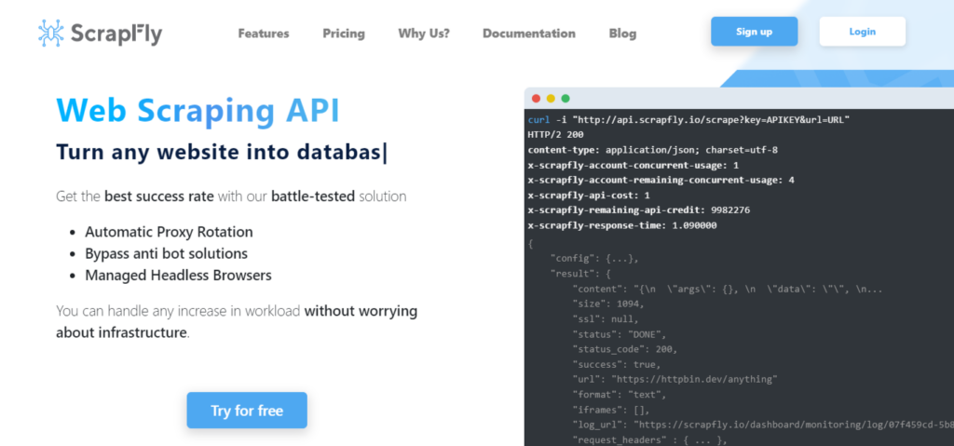The width and height of the screenshot is (954, 446).
Task: Open the Documentation link in the navbar
Action: pyautogui.click(x=529, y=34)
